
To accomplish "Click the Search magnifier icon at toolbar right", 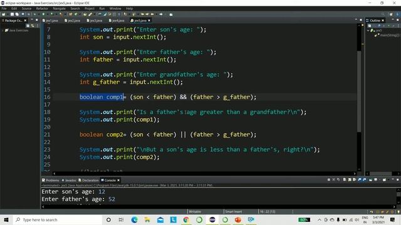I will tap(383, 14).
